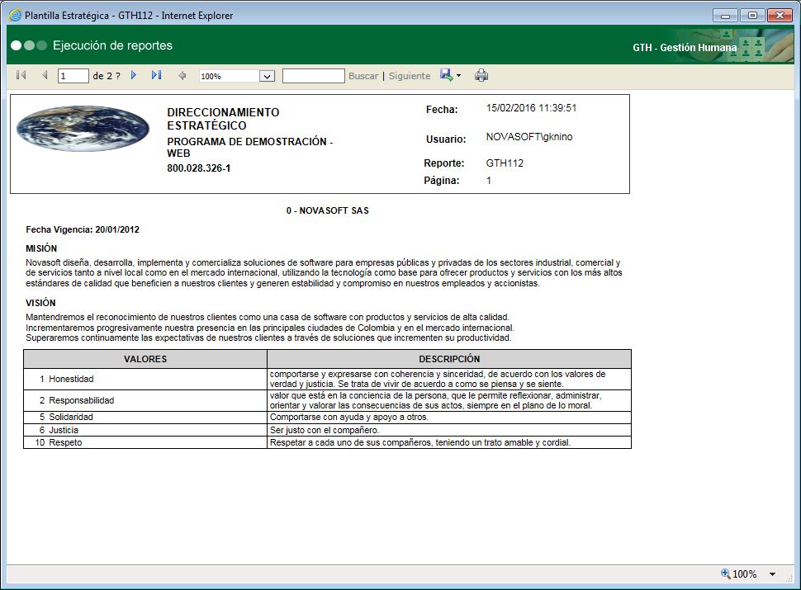Click the DIRECCIONAMIENTO ESTRATÉGICO heading
Image resolution: width=801 pixels, height=590 pixels.
point(223,119)
